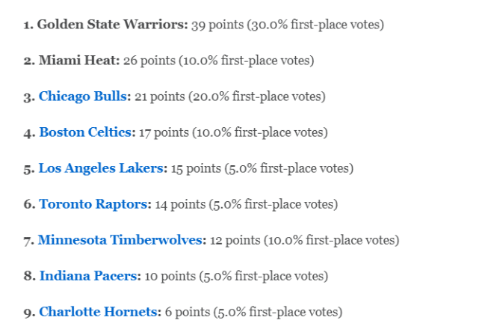479x332 pixels.
Task: Open the Charlotte Hornets link
Action: pyautogui.click(x=99, y=312)
